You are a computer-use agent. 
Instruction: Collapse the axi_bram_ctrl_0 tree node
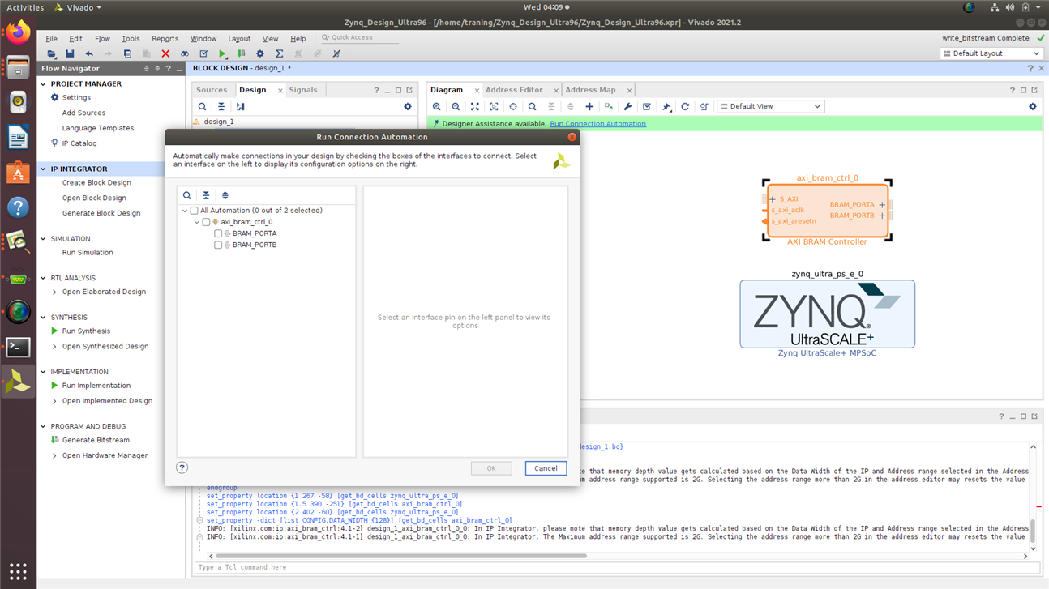pos(197,222)
